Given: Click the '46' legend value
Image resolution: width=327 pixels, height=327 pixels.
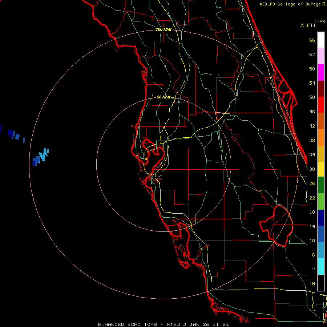Looking at the screenshot, I should click(x=312, y=112).
